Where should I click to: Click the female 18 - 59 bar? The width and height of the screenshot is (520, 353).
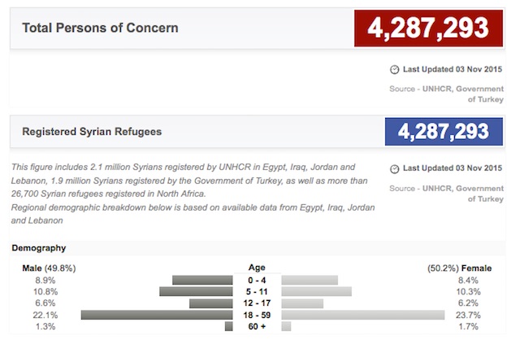[363, 315]
